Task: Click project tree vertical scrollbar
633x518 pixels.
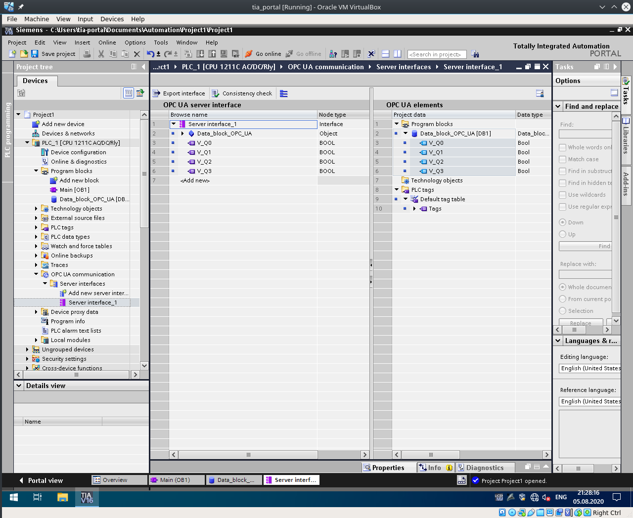Action: (x=144, y=173)
